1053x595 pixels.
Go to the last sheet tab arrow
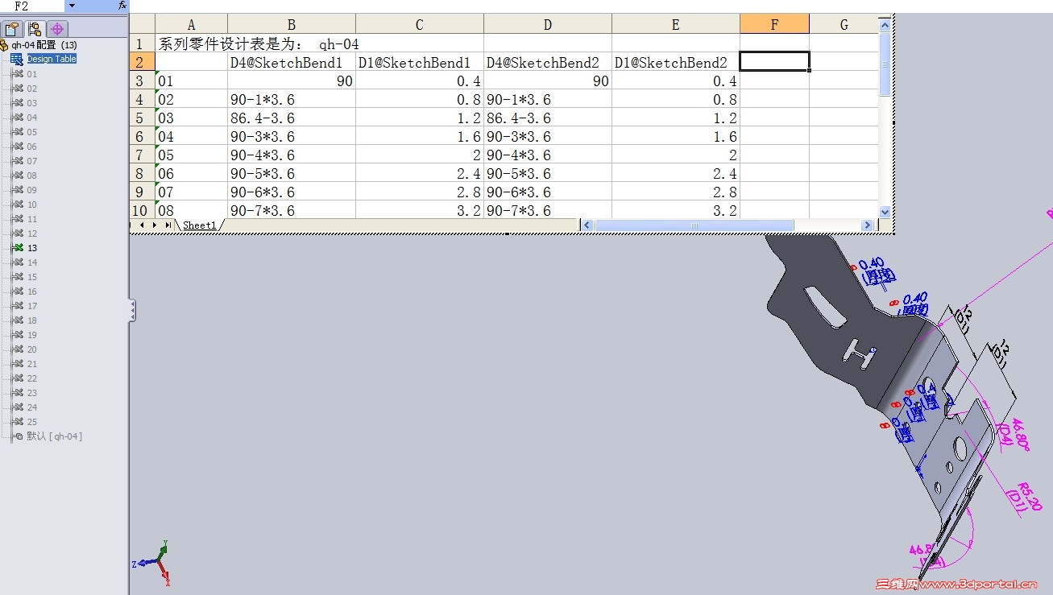[168, 225]
